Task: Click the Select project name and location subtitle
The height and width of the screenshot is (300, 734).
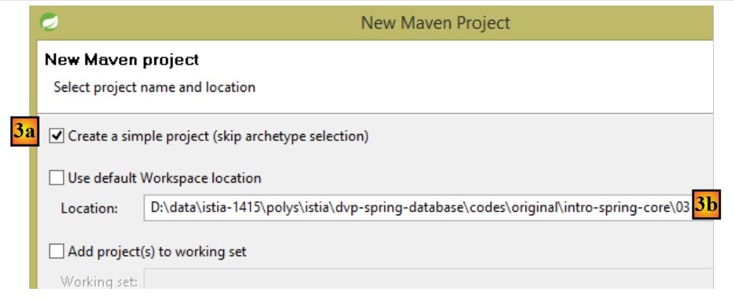Action: coord(154,87)
